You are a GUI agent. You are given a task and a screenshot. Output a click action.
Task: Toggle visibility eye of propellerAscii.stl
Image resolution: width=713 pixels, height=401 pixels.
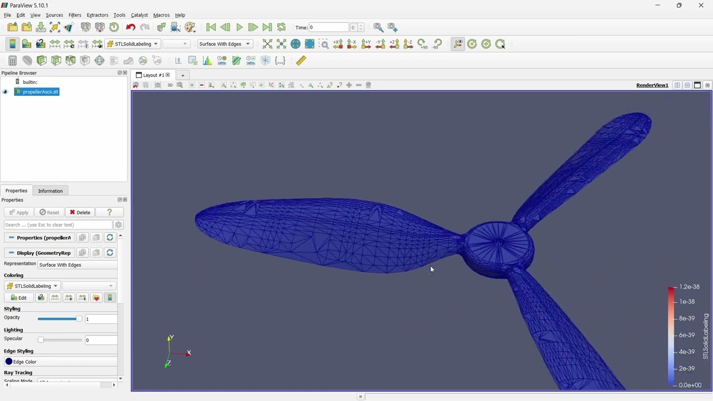(6, 92)
